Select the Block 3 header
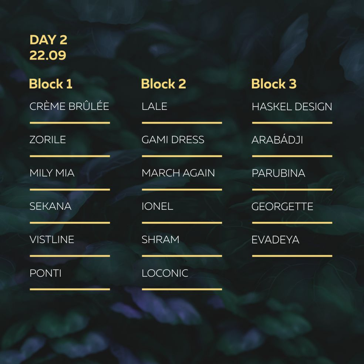Viewport: 364px width, 364px height. [x=274, y=84]
